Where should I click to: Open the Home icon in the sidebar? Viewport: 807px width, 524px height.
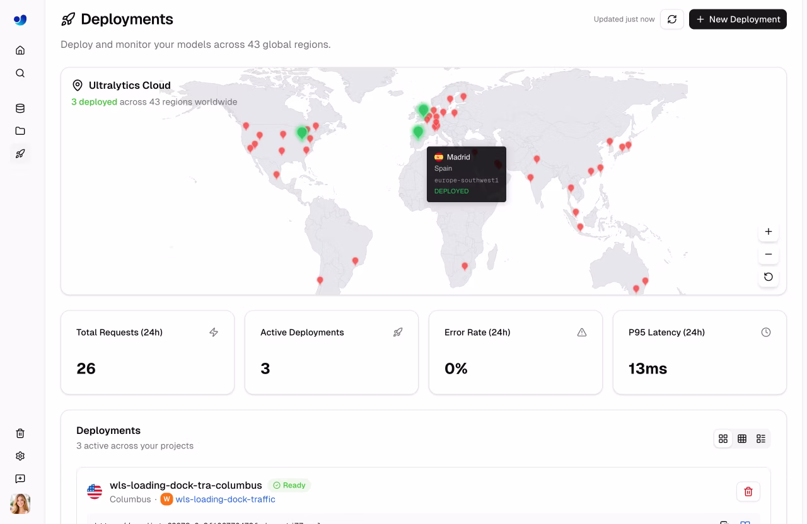[x=20, y=50]
